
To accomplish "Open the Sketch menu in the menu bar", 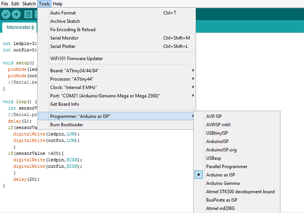I will pyautogui.click(x=29, y=3).
